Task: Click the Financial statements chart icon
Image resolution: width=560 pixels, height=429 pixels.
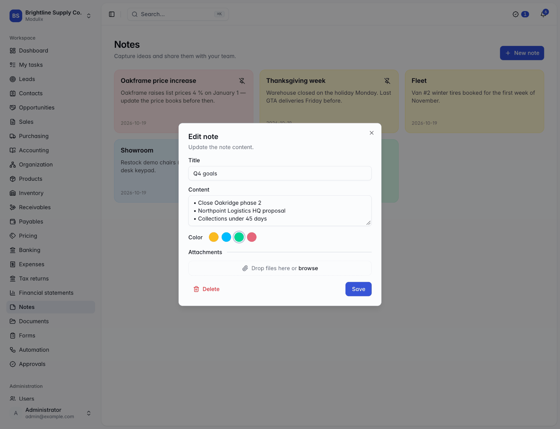Action: 13,293
